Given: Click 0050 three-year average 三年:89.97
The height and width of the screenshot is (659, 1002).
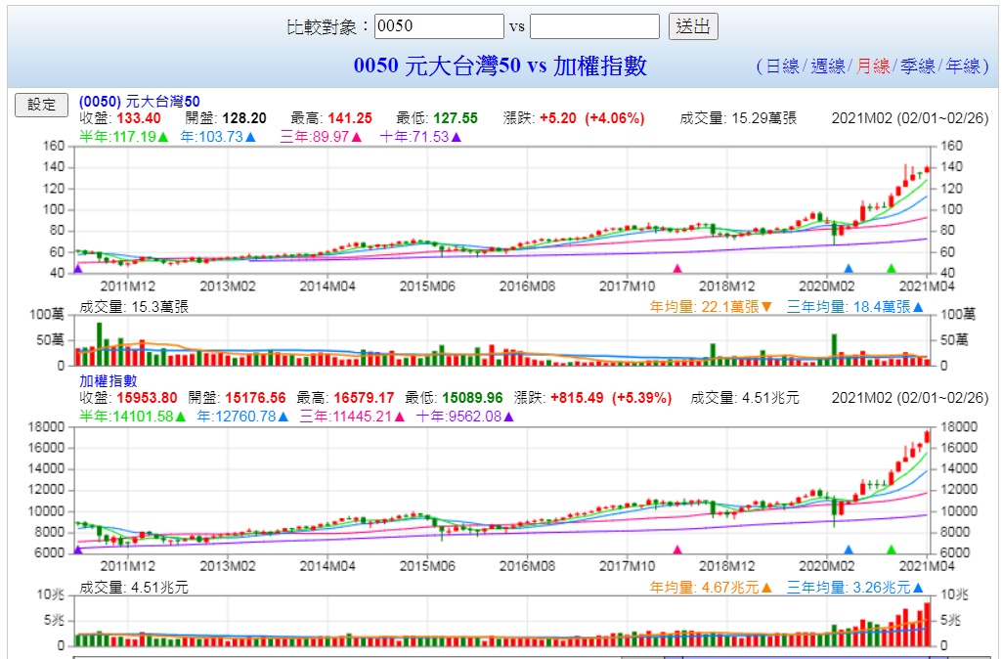Looking at the screenshot, I should coord(322,137).
